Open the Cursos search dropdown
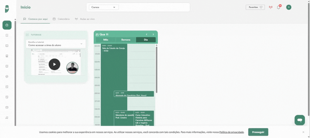Image resolution: width=310 pixels, height=138 pixels. 104,7
